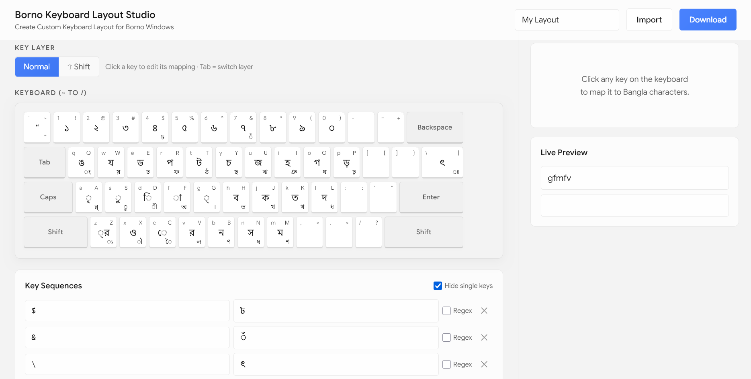Screen dimensions: 751x379
Task: Select the 3 key mapped to ৩
Action: coord(125,128)
